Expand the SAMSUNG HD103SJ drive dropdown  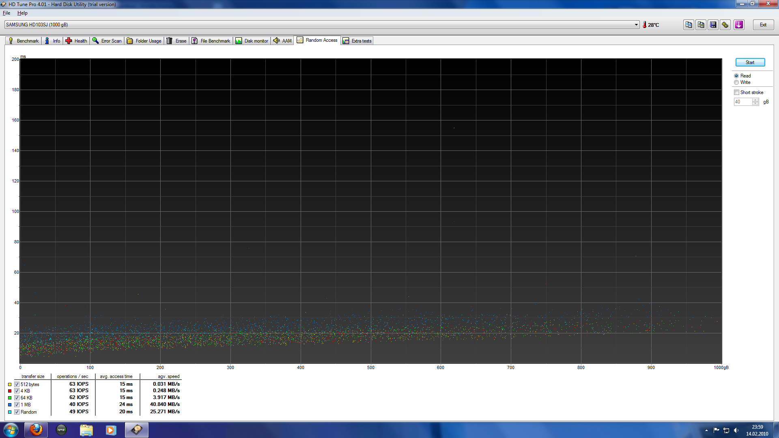click(x=636, y=25)
